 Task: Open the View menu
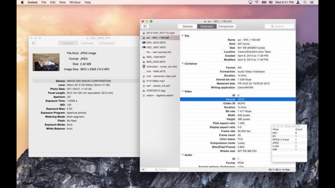pos(62,2)
